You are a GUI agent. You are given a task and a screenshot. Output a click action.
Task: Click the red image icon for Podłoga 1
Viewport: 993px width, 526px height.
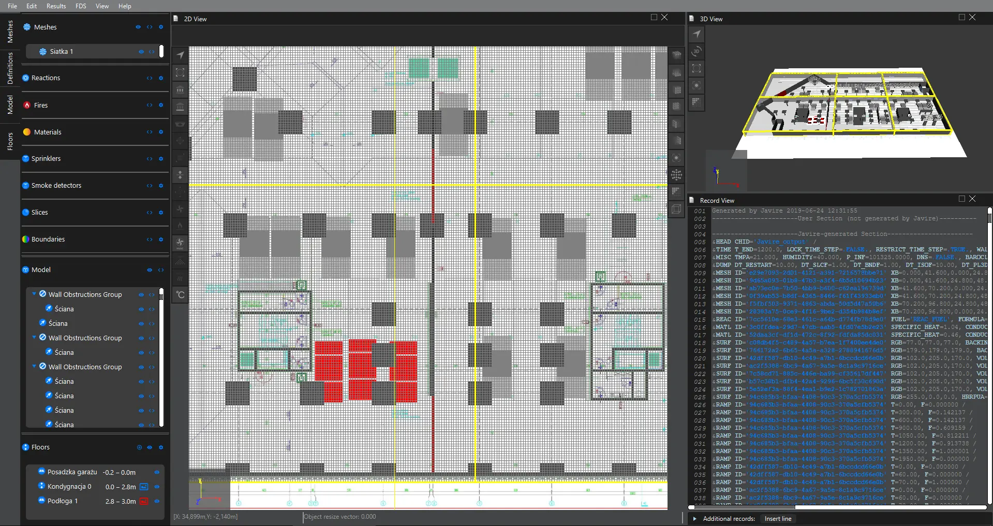pyautogui.click(x=144, y=501)
